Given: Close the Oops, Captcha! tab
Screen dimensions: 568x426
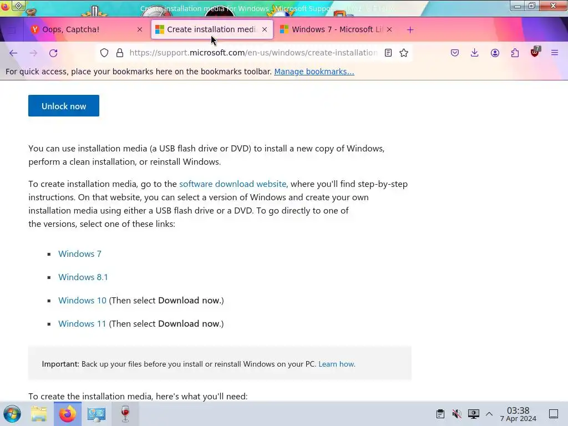Looking at the screenshot, I should click(139, 30).
